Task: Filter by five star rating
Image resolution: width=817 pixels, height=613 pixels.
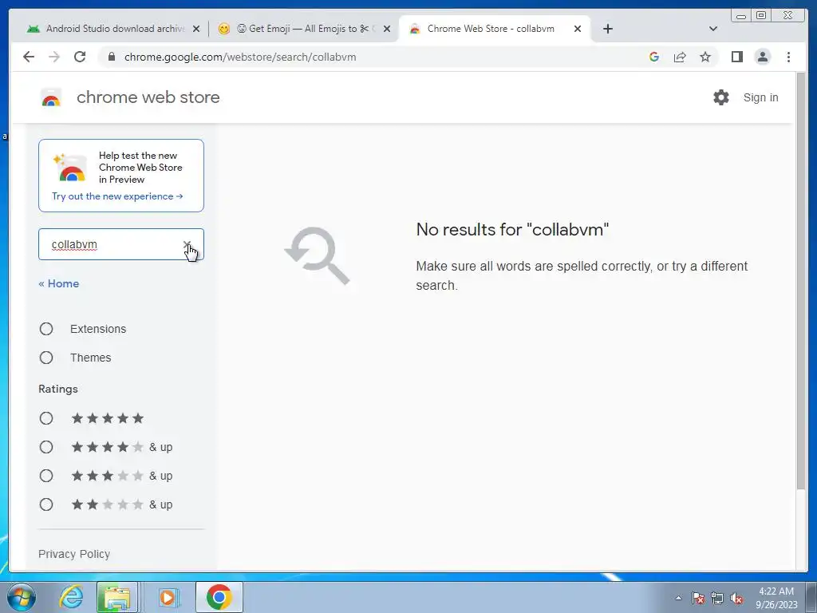Action: (x=46, y=418)
